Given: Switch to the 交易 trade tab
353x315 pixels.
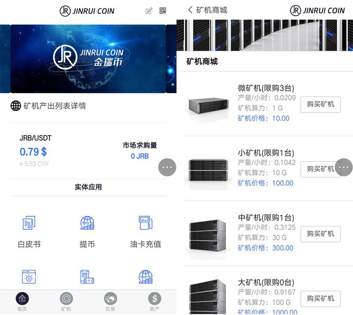Looking at the screenshot, I should click(111, 302).
